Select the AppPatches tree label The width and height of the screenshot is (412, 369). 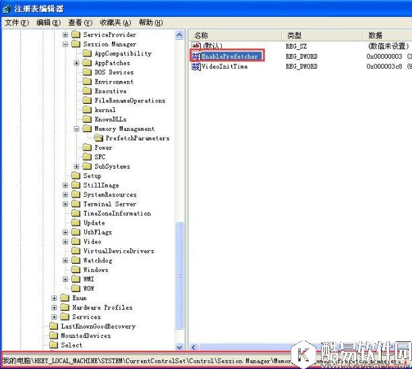point(113,63)
